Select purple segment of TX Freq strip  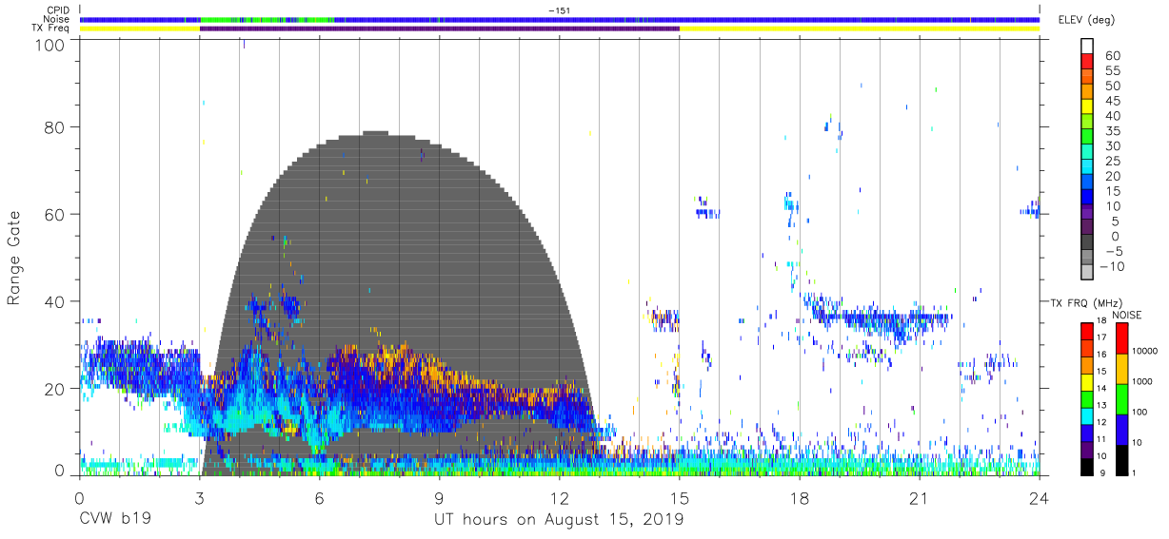pos(440,29)
